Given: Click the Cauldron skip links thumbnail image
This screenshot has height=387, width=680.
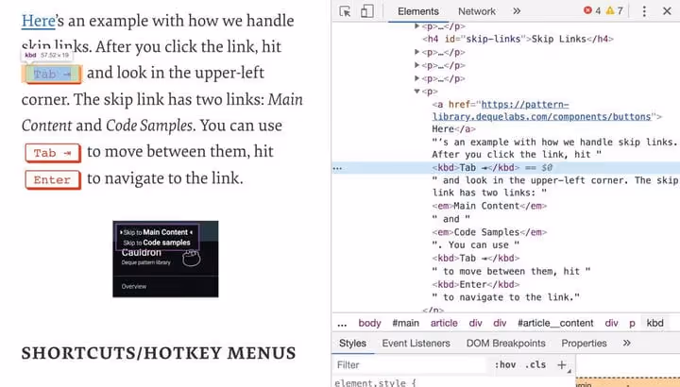Looking at the screenshot, I should click(165, 260).
